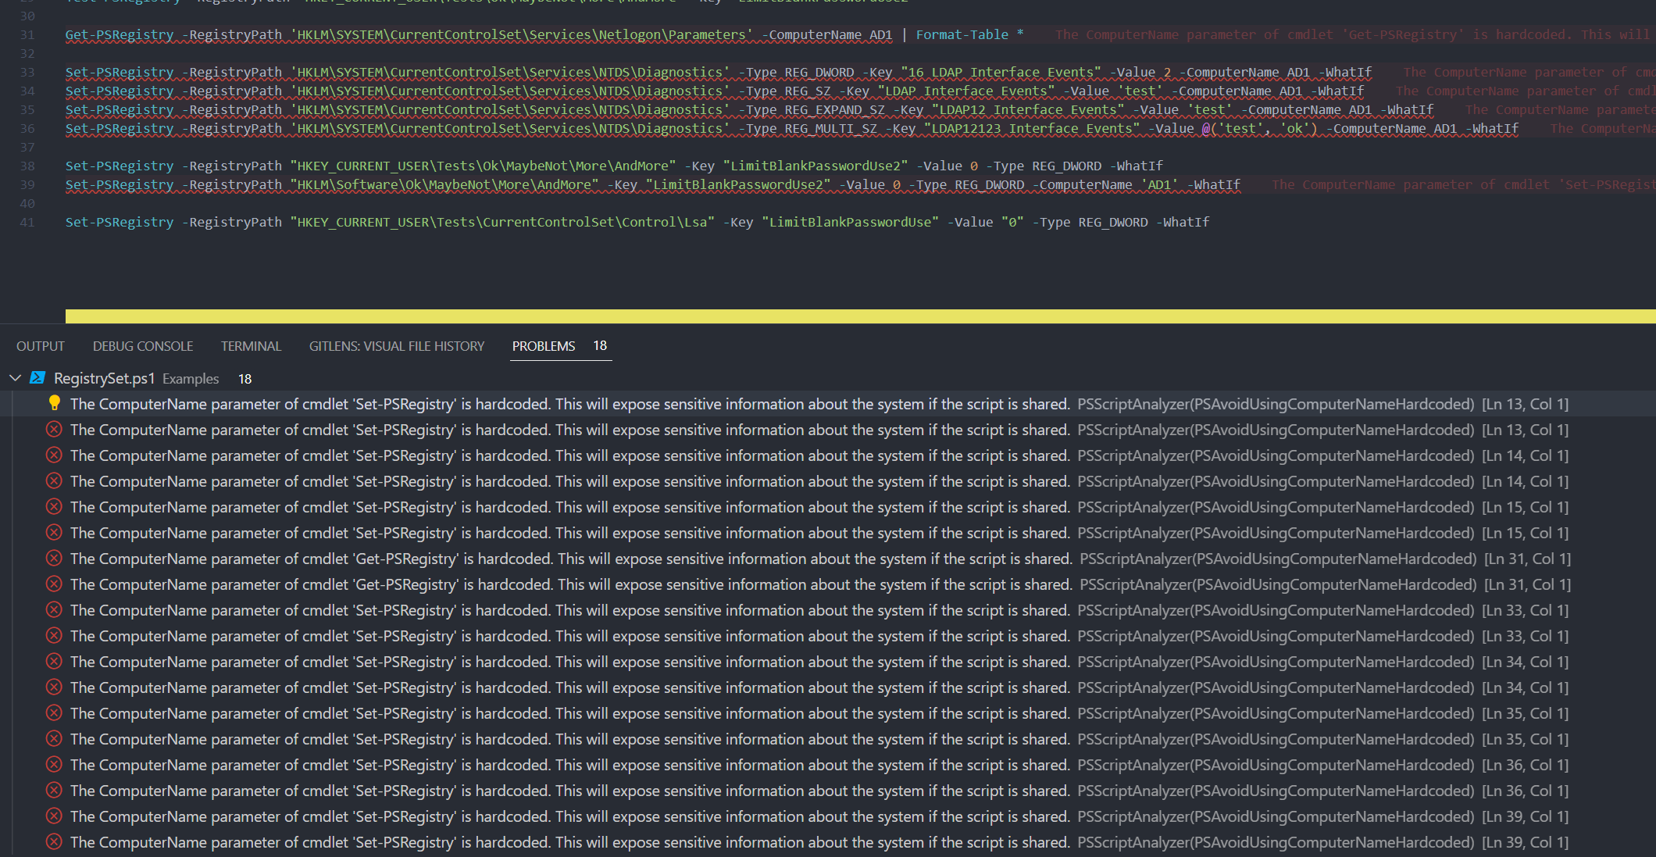Click the error icon on the Ln 39 problem
This screenshot has width=1656, height=857.
pyautogui.click(x=54, y=816)
